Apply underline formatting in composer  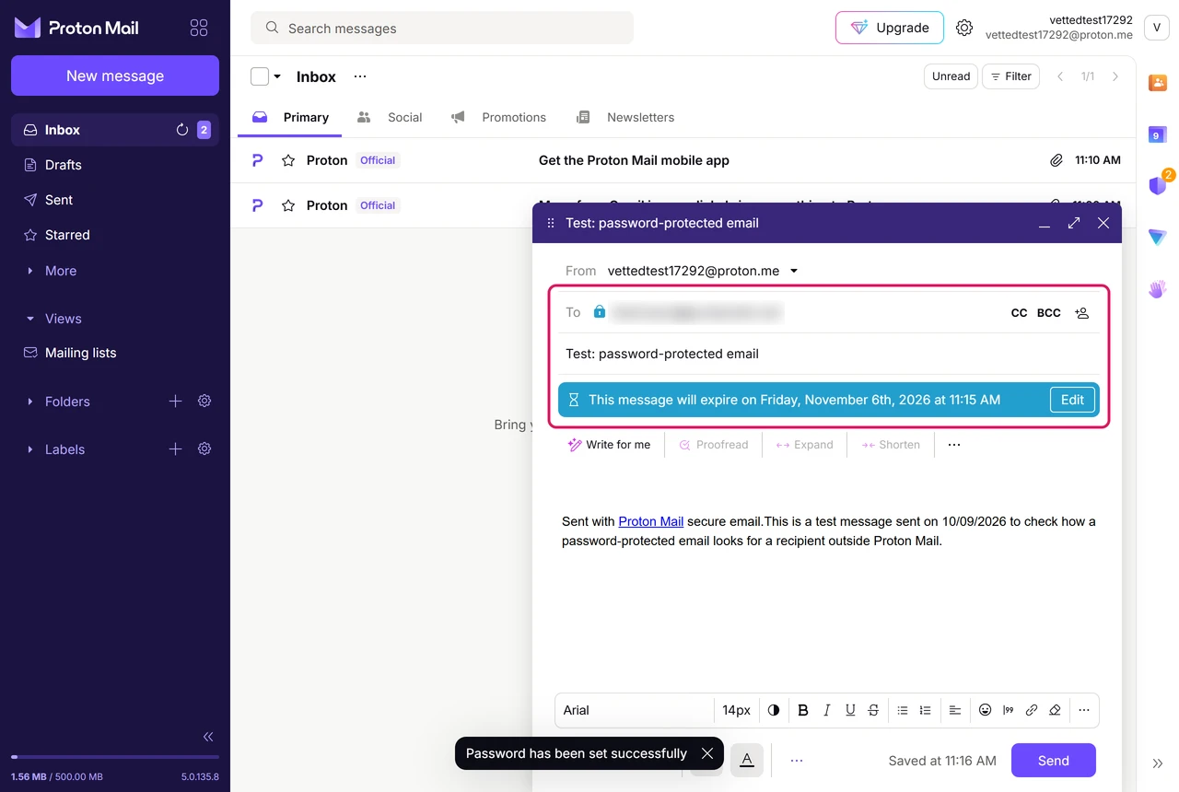(850, 710)
